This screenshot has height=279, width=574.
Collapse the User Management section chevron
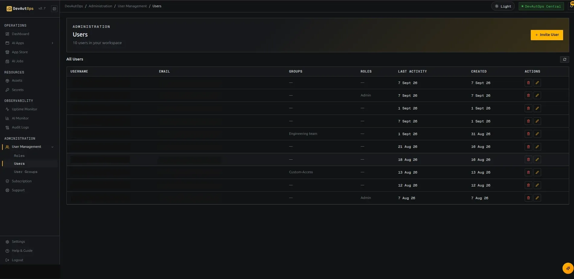pos(52,147)
